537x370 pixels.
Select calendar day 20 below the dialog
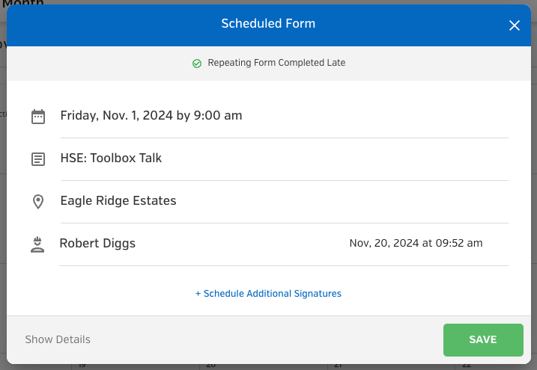[211, 366]
